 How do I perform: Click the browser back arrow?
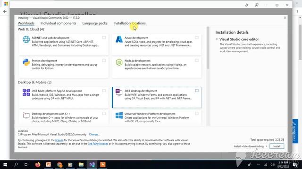tap(5, 11)
